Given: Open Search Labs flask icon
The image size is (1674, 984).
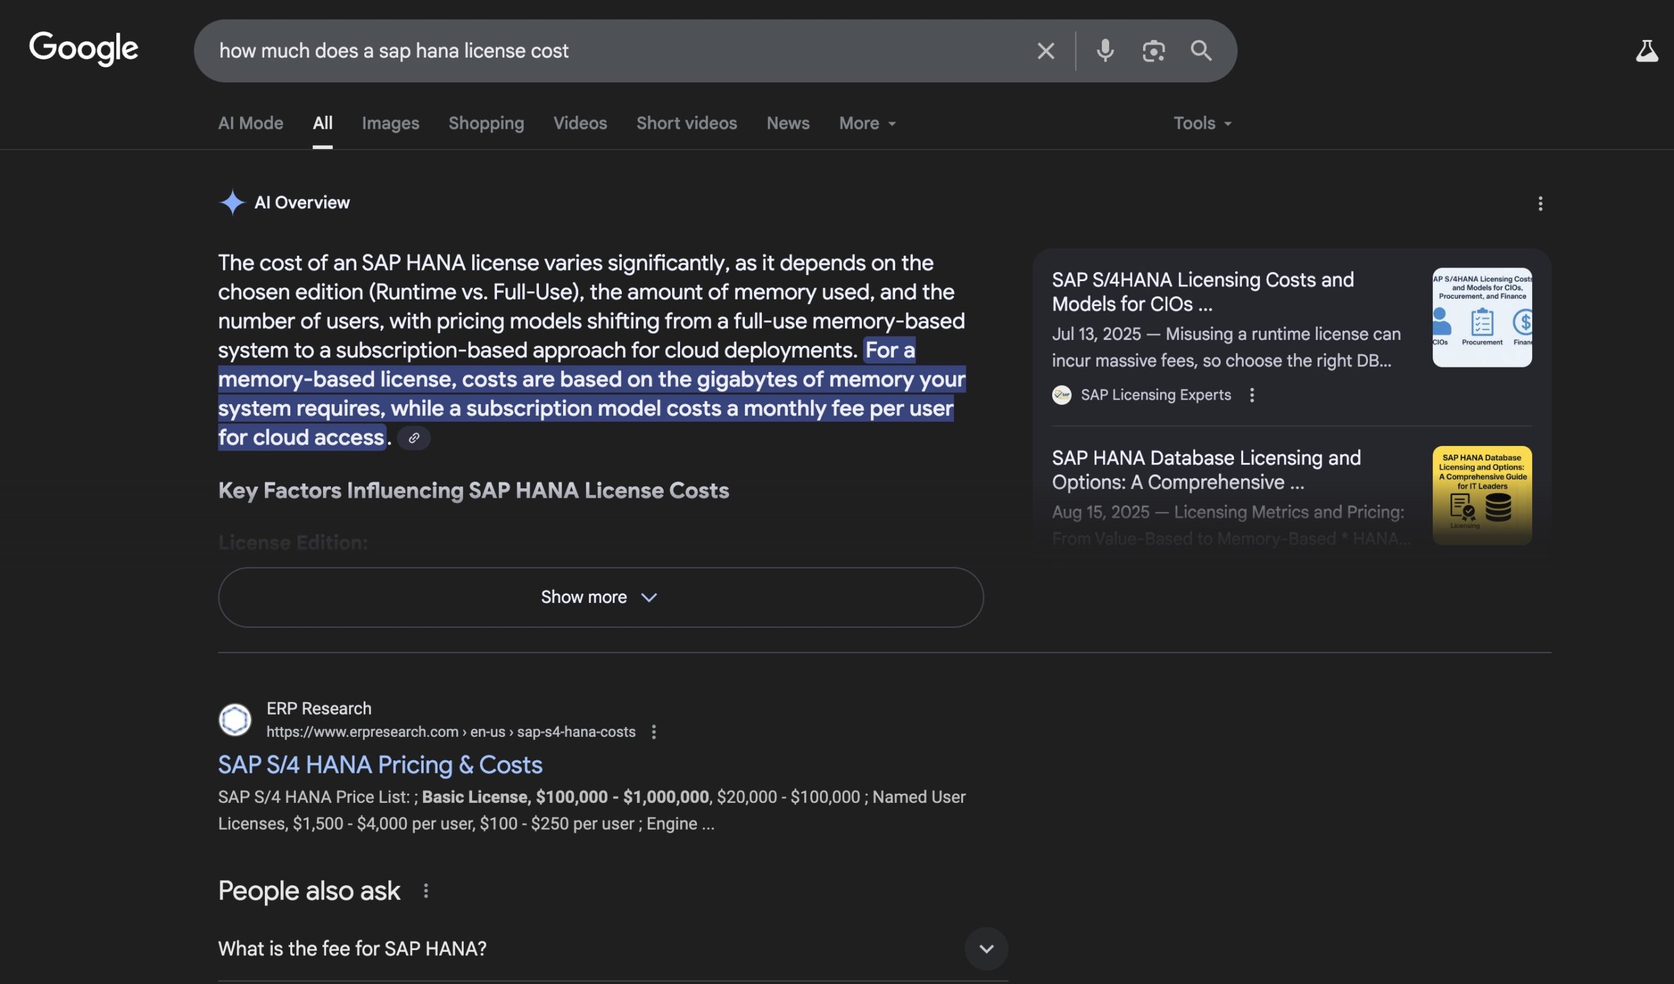Looking at the screenshot, I should pyautogui.click(x=1646, y=51).
